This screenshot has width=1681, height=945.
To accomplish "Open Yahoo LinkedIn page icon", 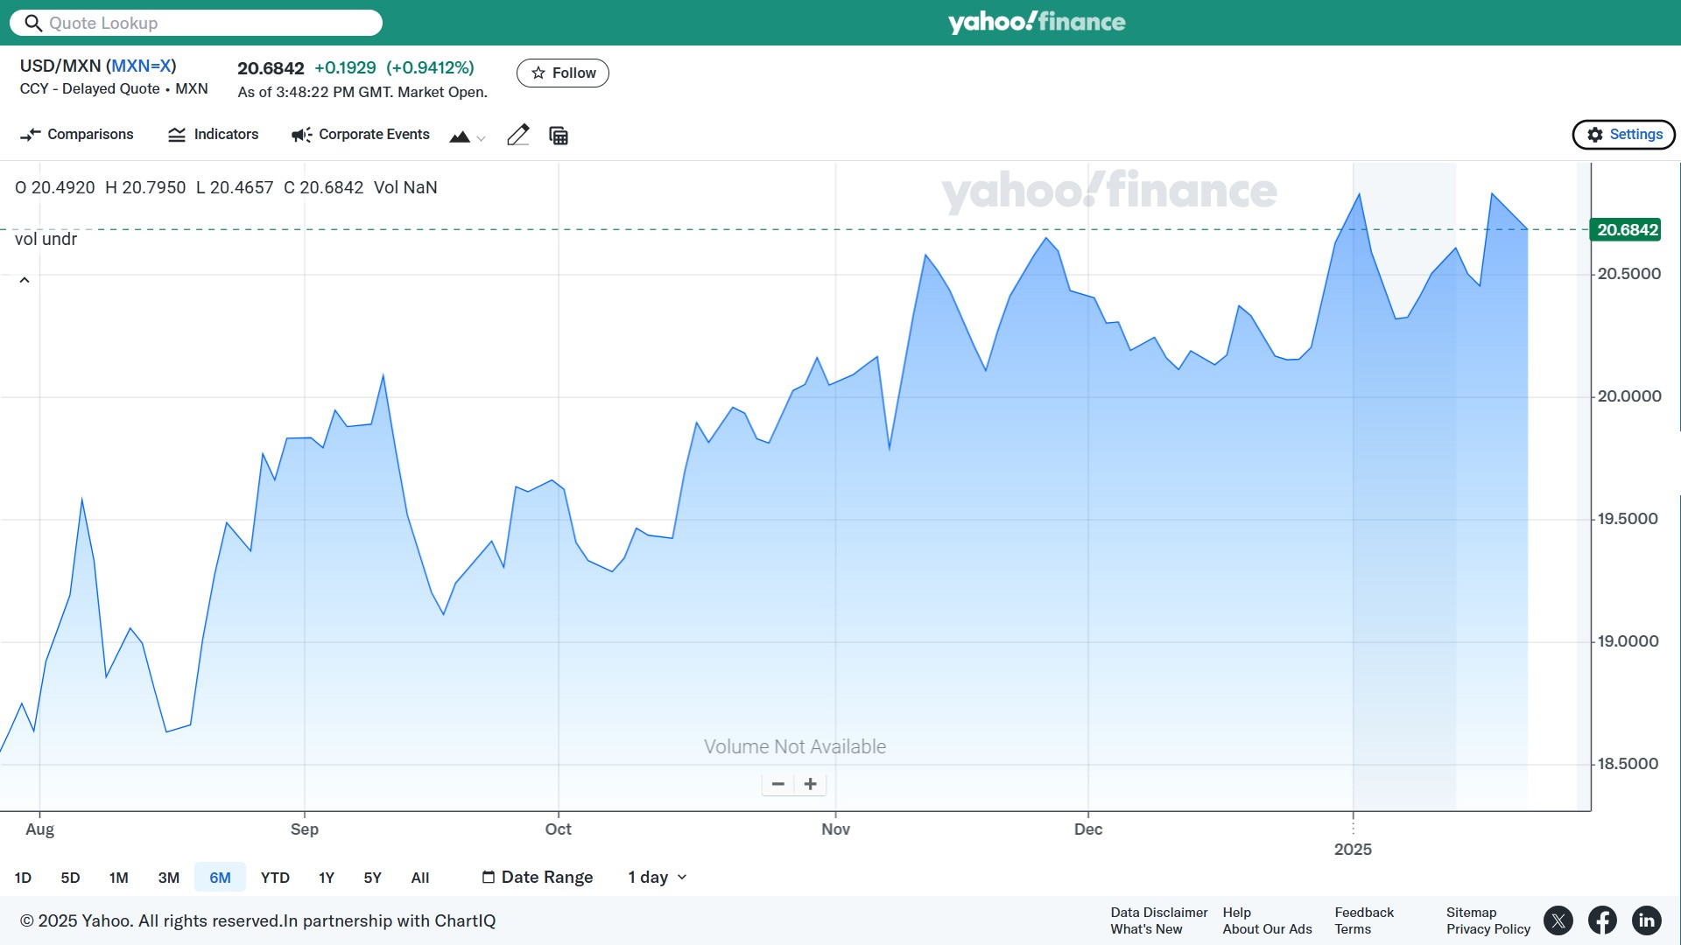I will pos(1647,920).
